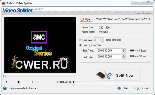The image size is (155, 95).
Task: Click the video preview area
Action: [40, 45]
